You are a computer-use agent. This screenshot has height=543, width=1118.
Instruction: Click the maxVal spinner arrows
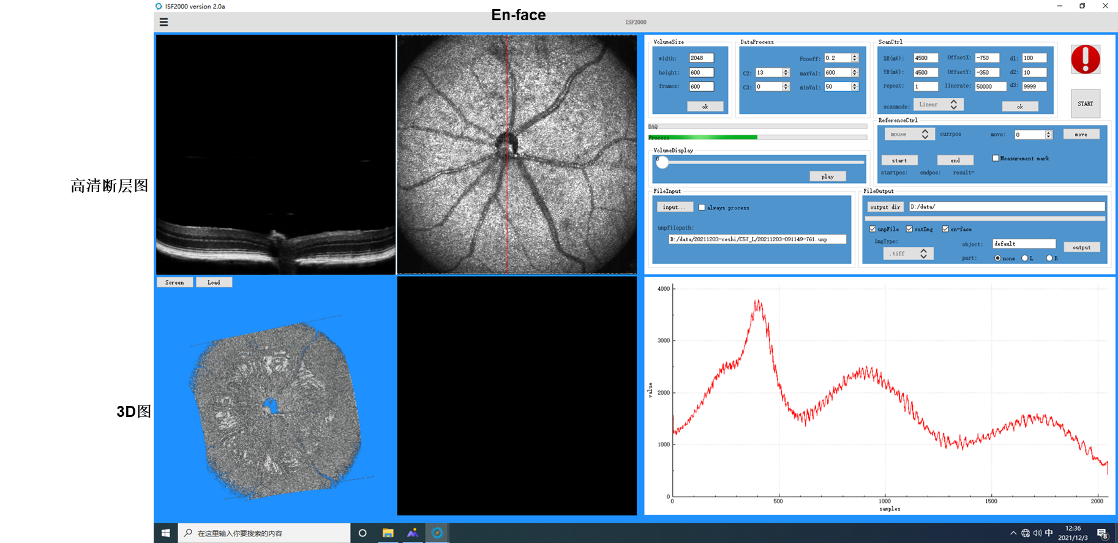pyautogui.click(x=855, y=73)
